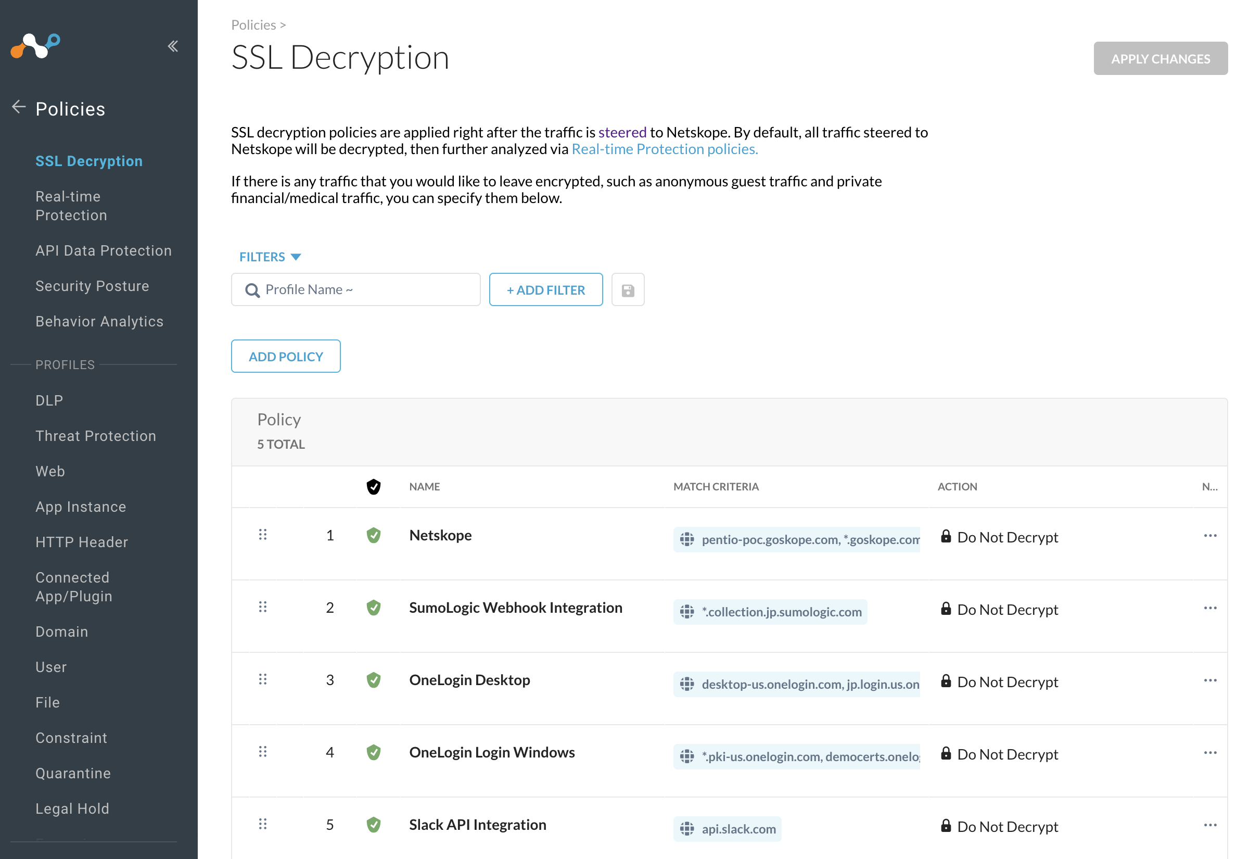Toggle the enabled shield for Netskope policy
This screenshot has height=859, width=1249.
pos(373,536)
